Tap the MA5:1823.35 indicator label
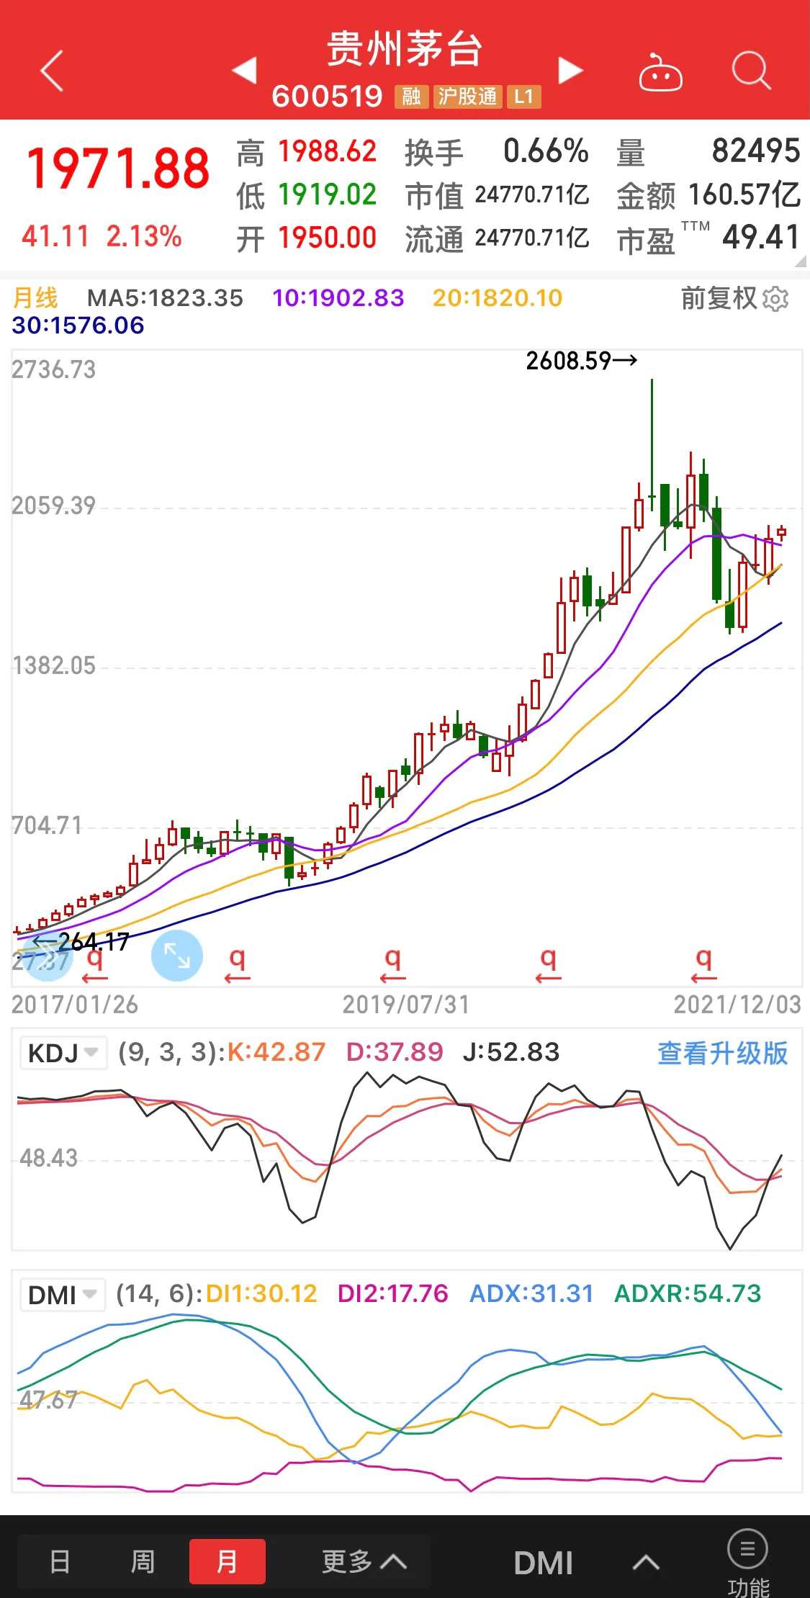Screen dimensions: 810x1598 coord(165,298)
